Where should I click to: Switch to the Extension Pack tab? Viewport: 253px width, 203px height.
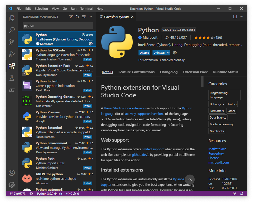[195, 72]
